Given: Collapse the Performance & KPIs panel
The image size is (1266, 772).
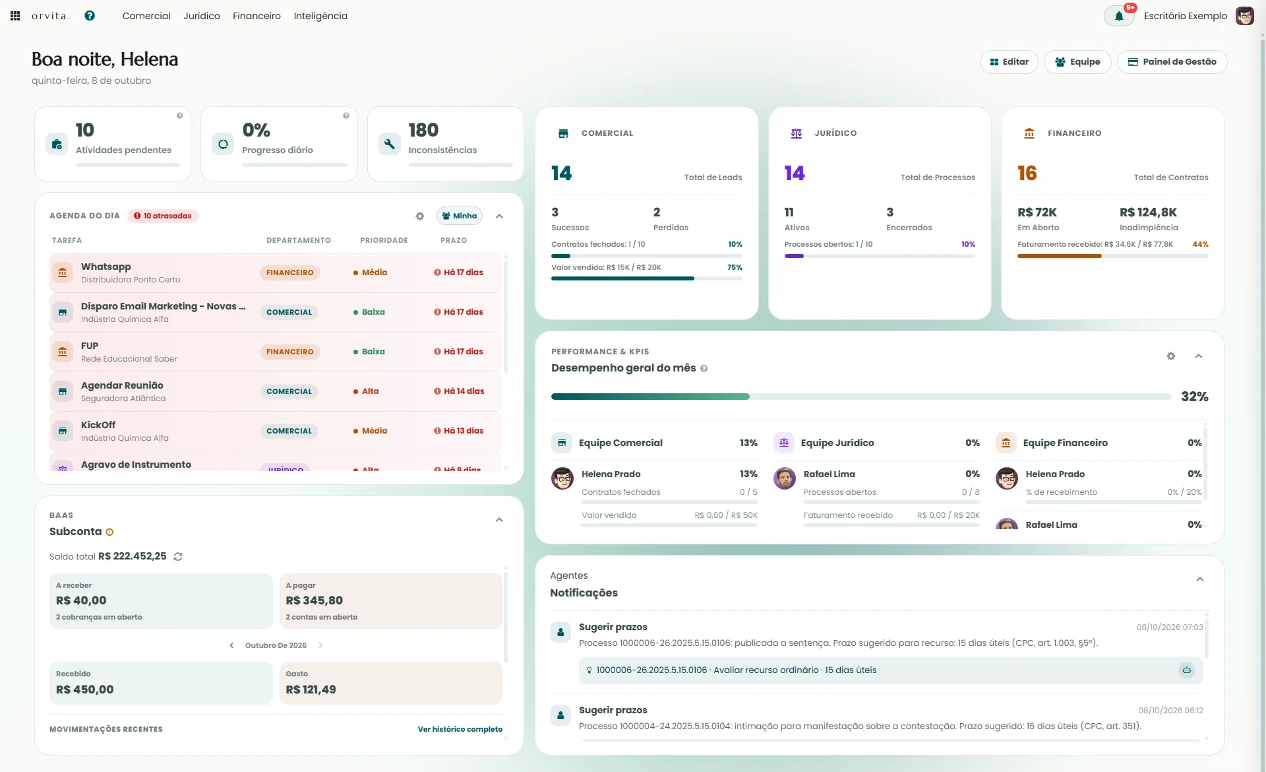Looking at the screenshot, I should (x=1199, y=356).
